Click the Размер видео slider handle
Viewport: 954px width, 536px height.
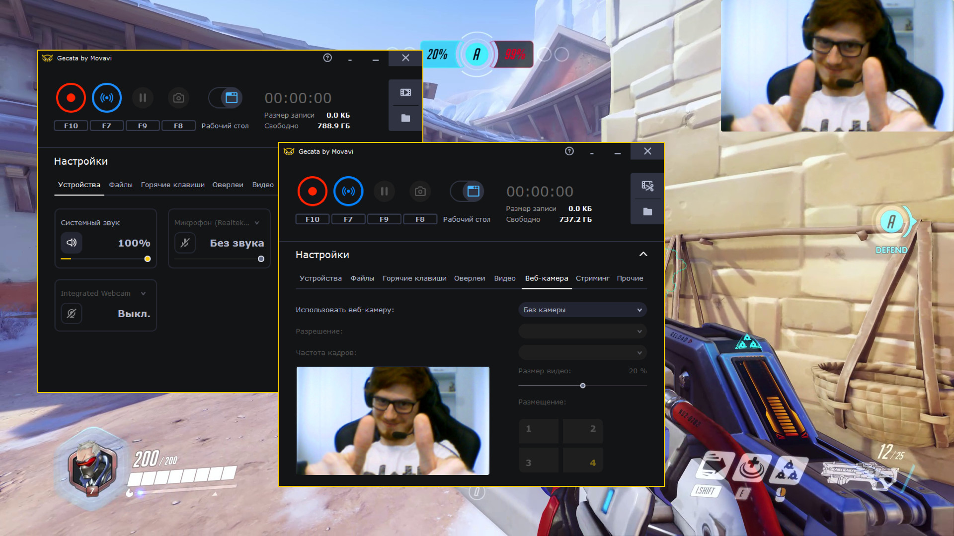[x=583, y=386]
